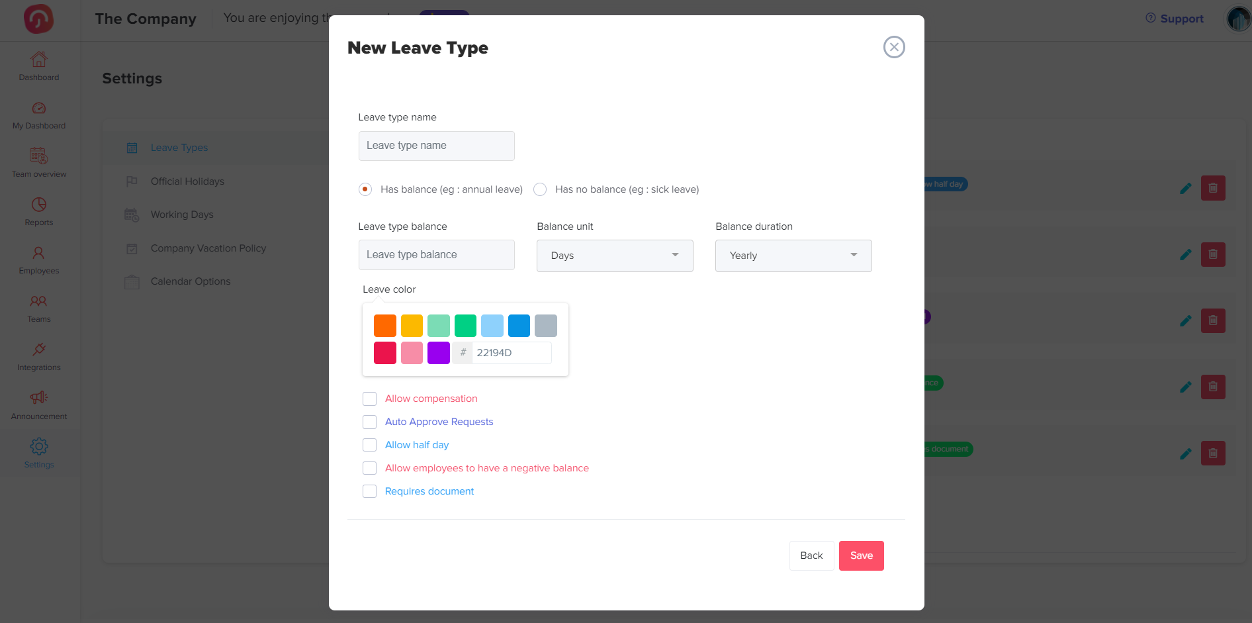The image size is (1252, 623).
Task: Check Auto Approve Requests option
Action: (369, 422)
